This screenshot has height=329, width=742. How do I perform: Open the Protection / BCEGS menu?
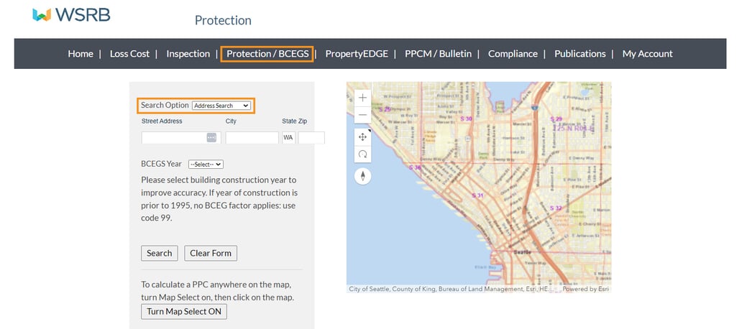267,54
